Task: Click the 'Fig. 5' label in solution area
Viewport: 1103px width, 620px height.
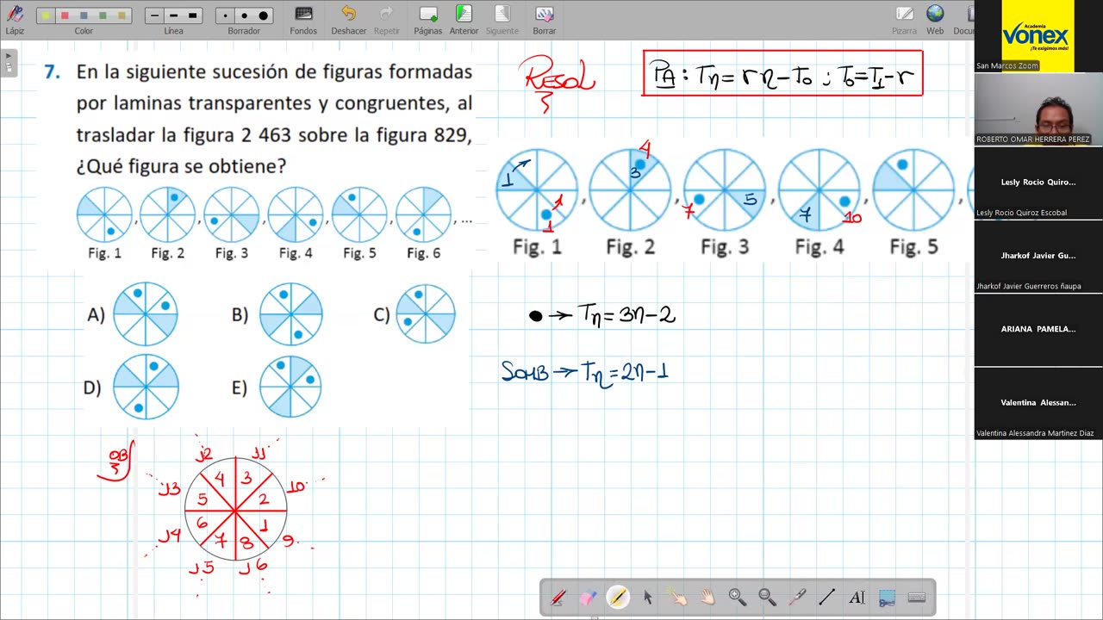Action: tap(913, 247)
